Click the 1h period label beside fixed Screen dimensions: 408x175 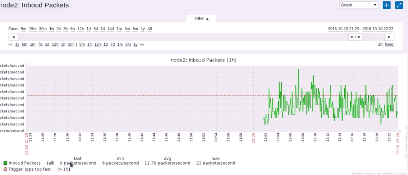point(380,45)
